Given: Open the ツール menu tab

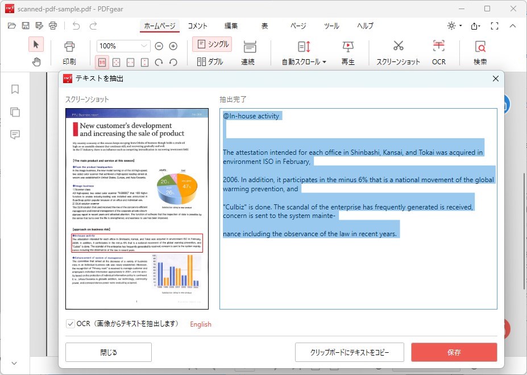Looking at the screenshot, I should (331, 26).
